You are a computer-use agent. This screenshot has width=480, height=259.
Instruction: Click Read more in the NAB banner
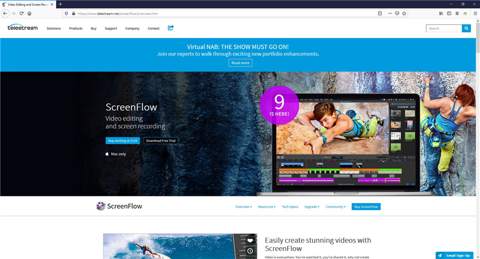[241, 63]
